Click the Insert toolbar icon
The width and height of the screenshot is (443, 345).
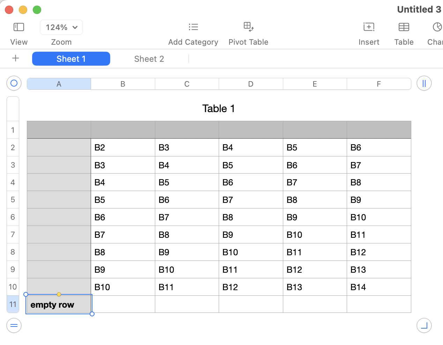pos(369,27)
